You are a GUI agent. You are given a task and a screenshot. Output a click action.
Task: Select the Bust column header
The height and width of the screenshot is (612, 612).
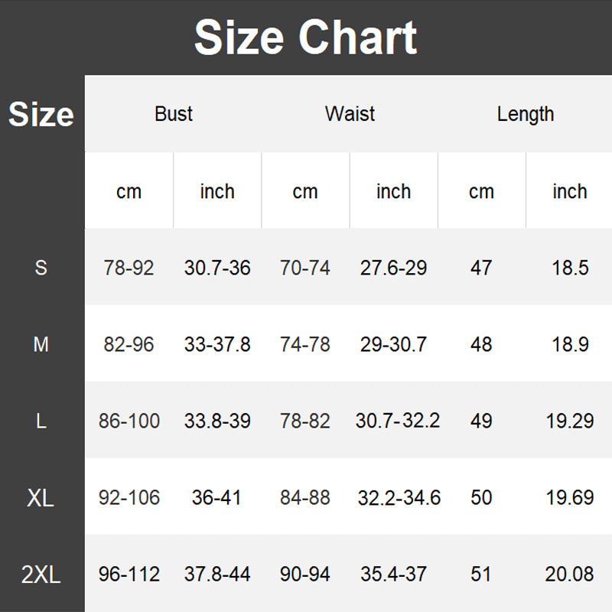tap(174, 114)
